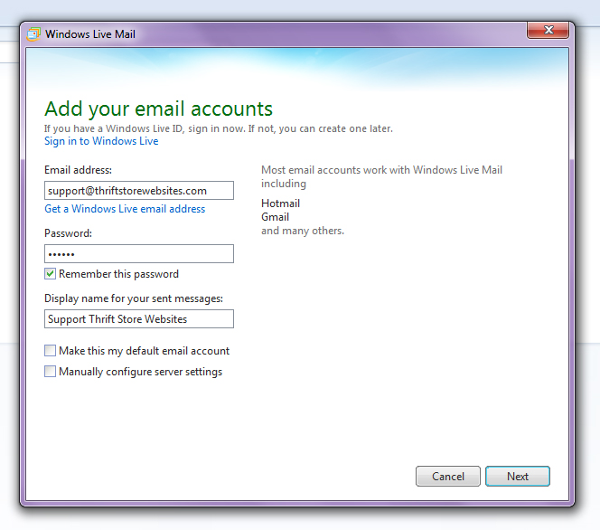Viewport: 600px width, 530px height.
Task: Focus the Password field
Action: [x=139, y=253]
